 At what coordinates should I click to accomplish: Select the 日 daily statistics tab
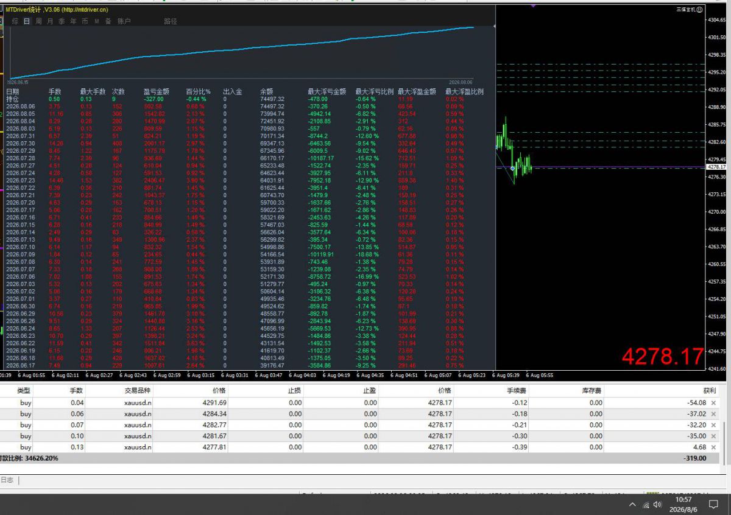[27, 21]
